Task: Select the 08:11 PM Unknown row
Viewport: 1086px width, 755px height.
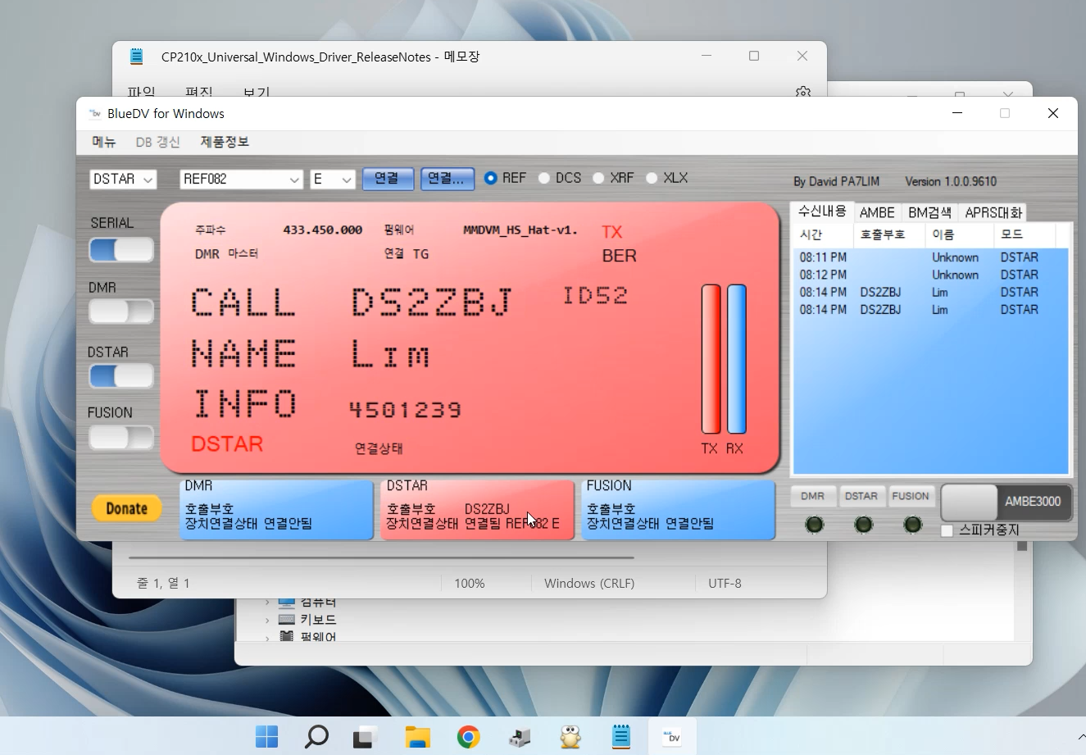Action: [x=931, y=257]
